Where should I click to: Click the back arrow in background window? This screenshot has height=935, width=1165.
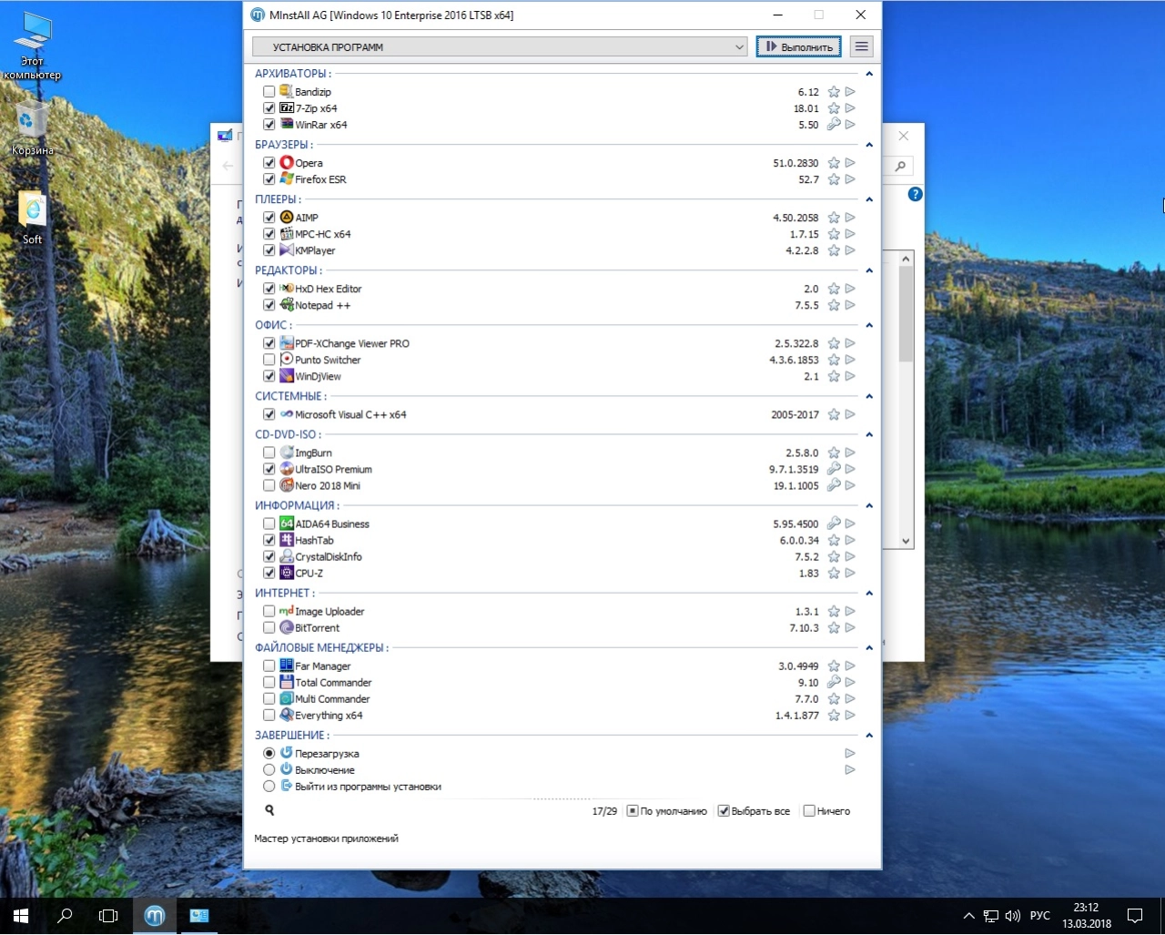[x=228, y=166]
